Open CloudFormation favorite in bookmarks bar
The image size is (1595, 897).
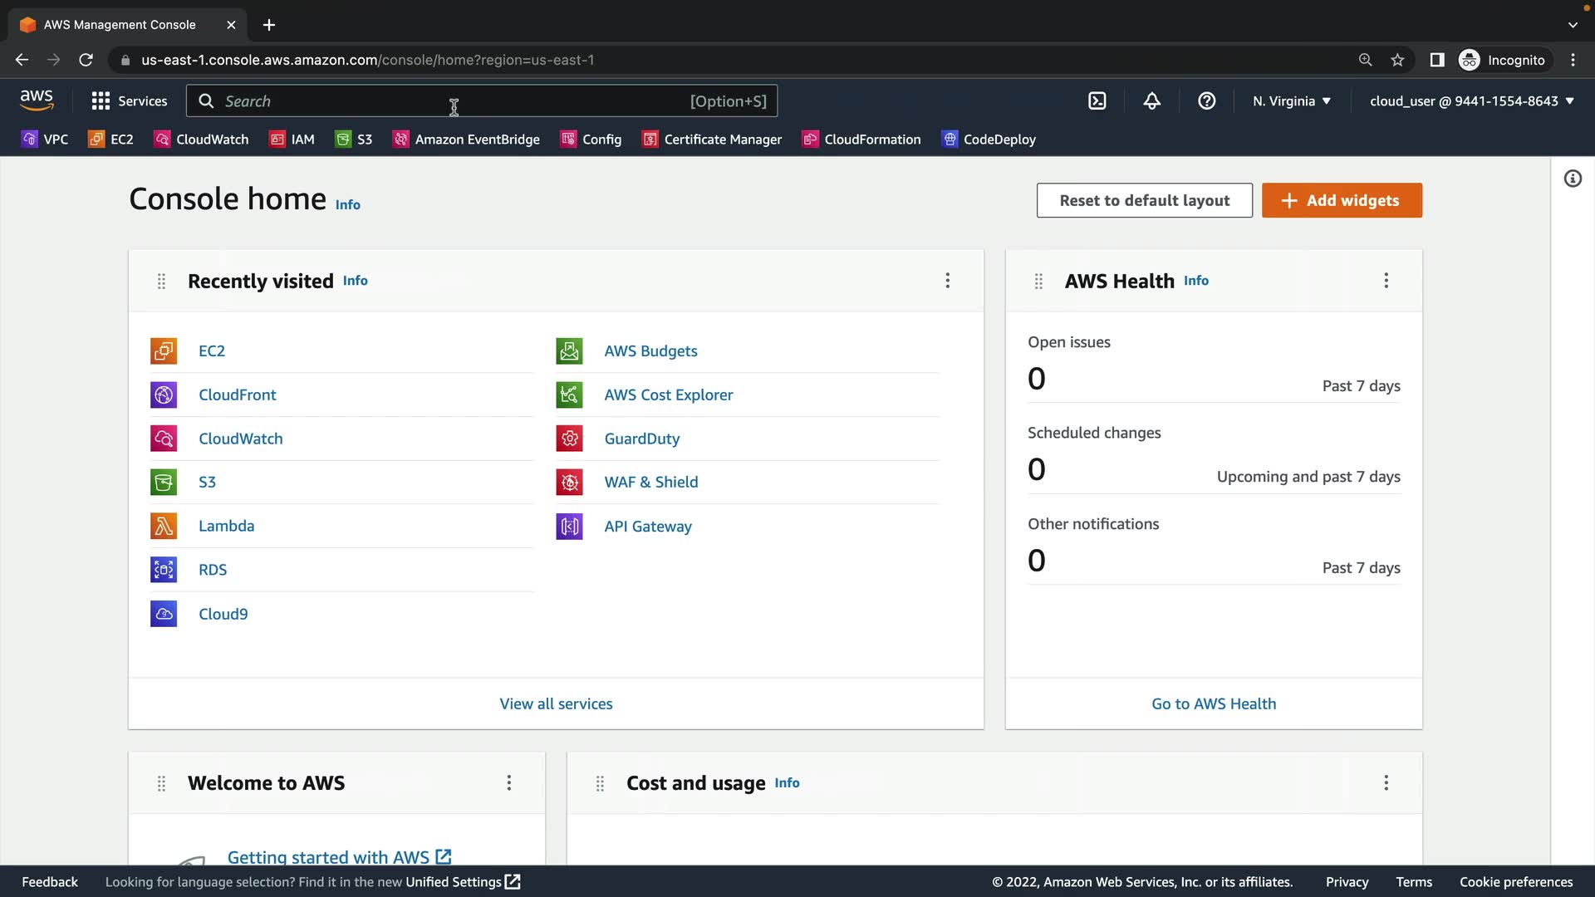pos(861,140)
